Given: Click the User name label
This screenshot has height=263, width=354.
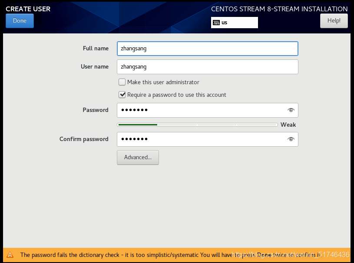Looking at the screenshot, I should 95,67.
